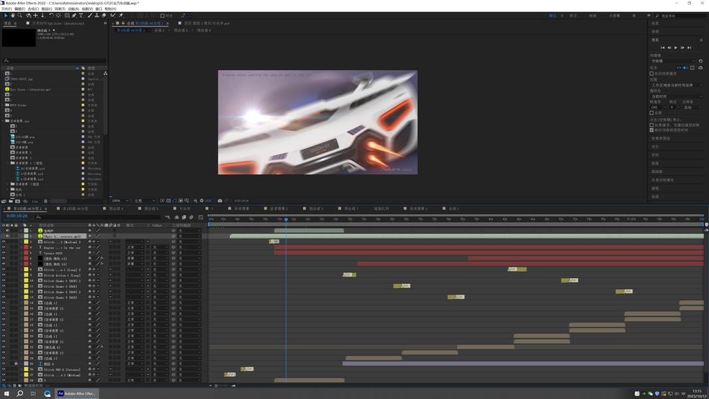Image resolution: width=709 pixels, height=399 pixels.
Task: Select the Zoom magnifier tool
Action: 20,15
